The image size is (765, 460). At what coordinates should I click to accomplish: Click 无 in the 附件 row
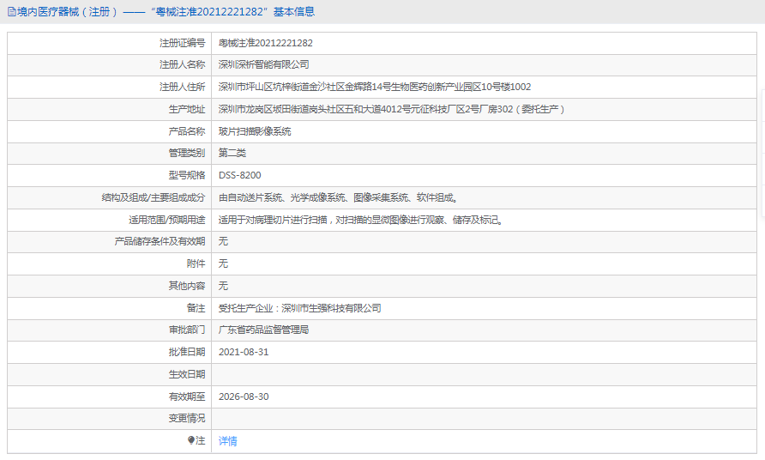pyautogui.click(x=223, y=263)
